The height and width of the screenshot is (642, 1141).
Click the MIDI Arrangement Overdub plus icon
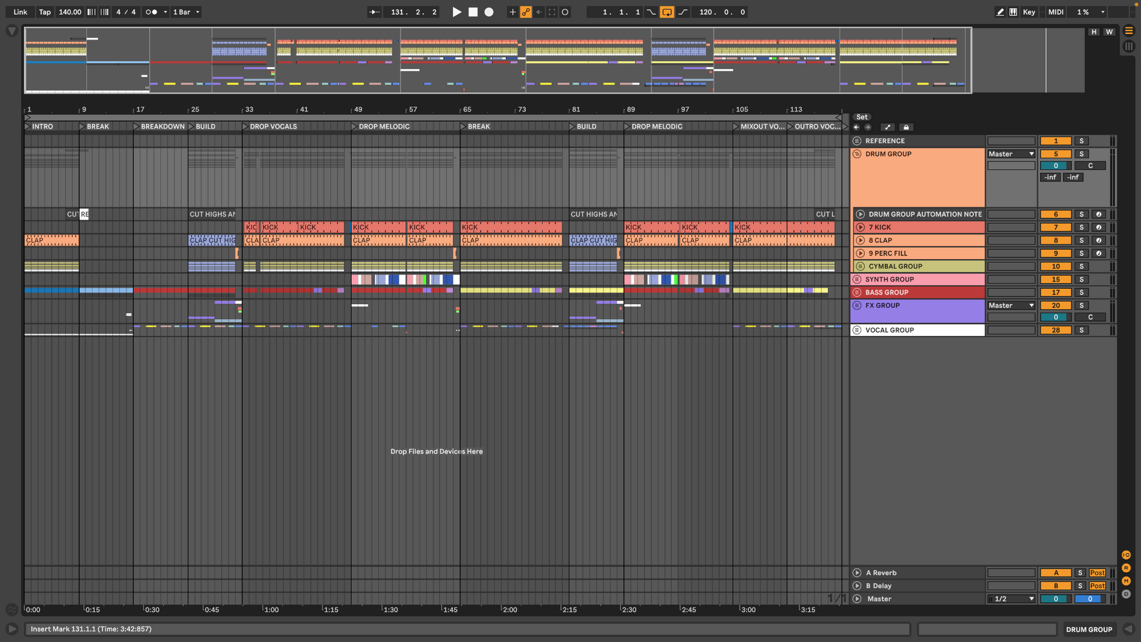click(512, 12)
